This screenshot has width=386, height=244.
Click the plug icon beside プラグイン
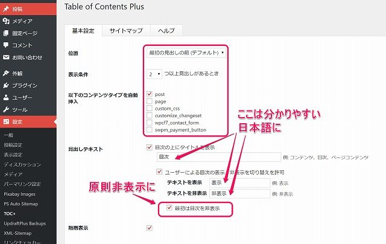(x=6, y=85)
